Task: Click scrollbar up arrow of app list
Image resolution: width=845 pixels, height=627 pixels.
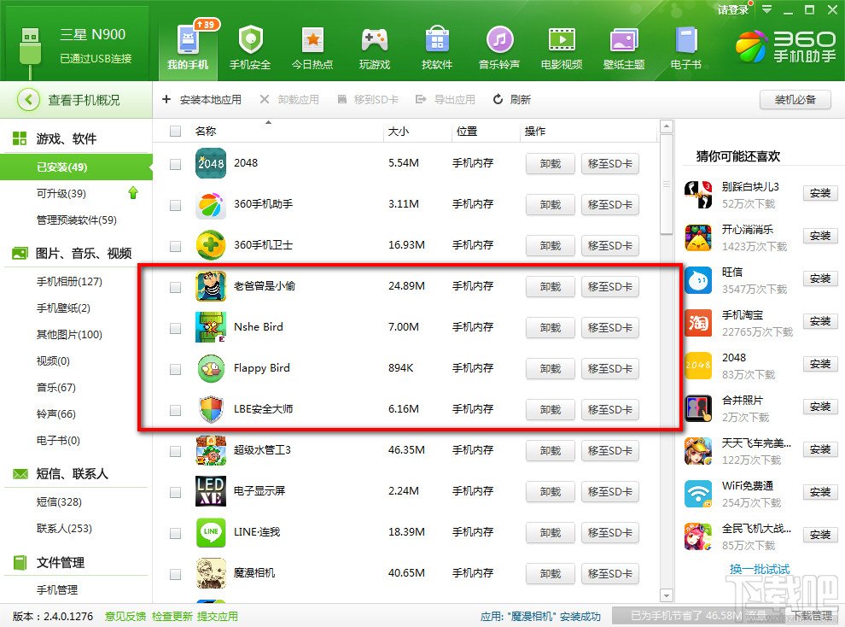Action: click(667, 127)
